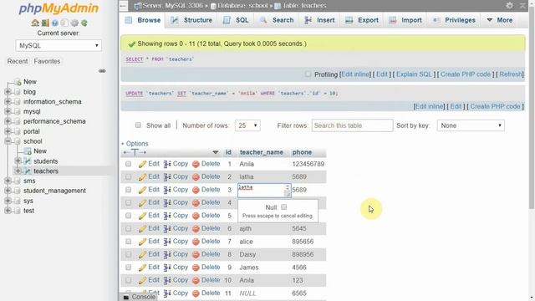
Task: Click Explain SQL link
Action: pyautogui.click(x=414, y=74)
